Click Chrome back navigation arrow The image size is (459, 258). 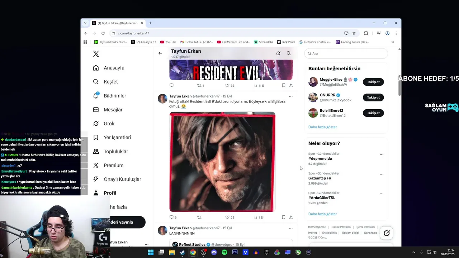[x=86, y=33]
